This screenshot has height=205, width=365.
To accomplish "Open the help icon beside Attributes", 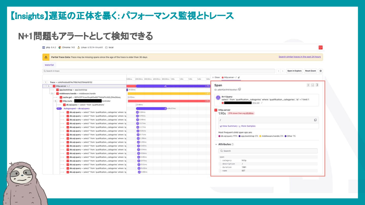I will tap(232, 145).
